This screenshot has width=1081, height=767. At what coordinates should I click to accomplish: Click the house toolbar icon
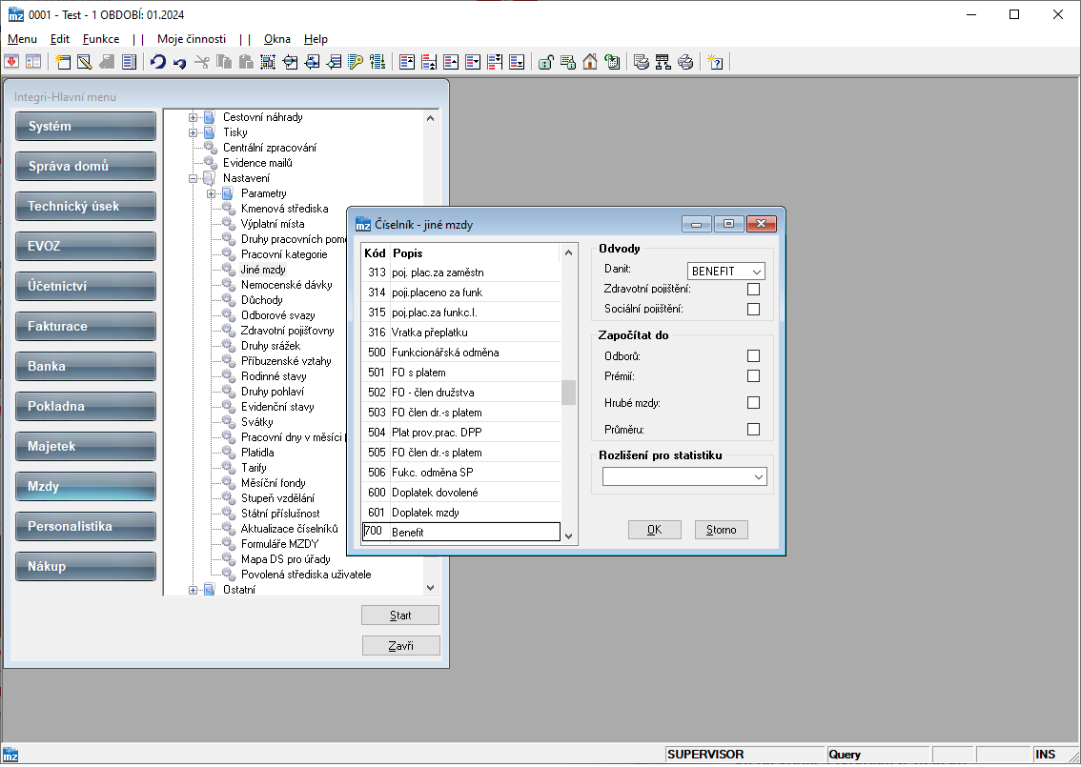coord(590,62)
